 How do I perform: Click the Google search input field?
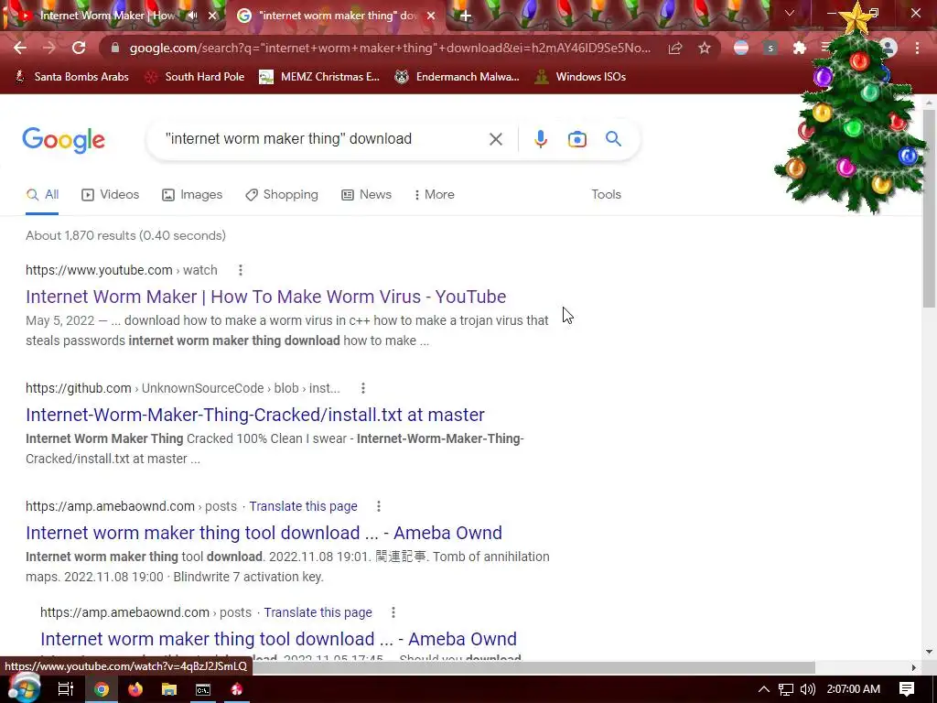click(x=323, y=139)
